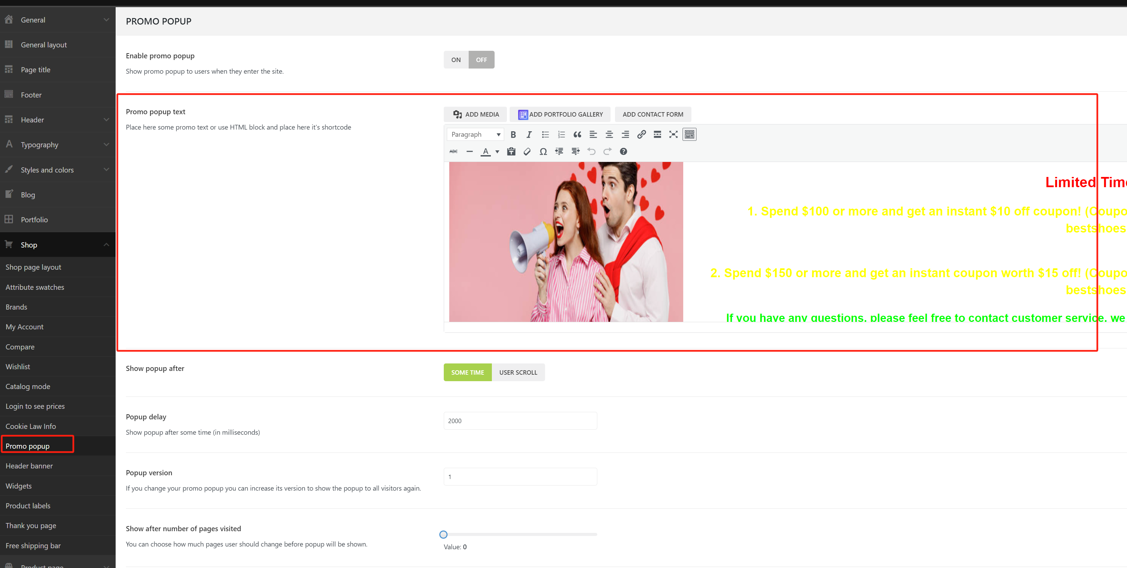Apply numbered list formatting

561,135
